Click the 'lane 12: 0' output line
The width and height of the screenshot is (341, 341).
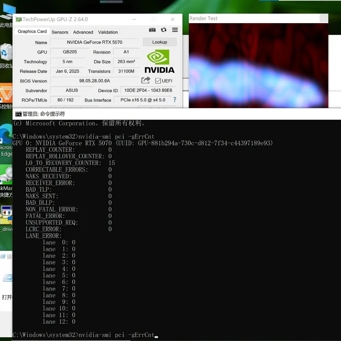click(59, 322)
